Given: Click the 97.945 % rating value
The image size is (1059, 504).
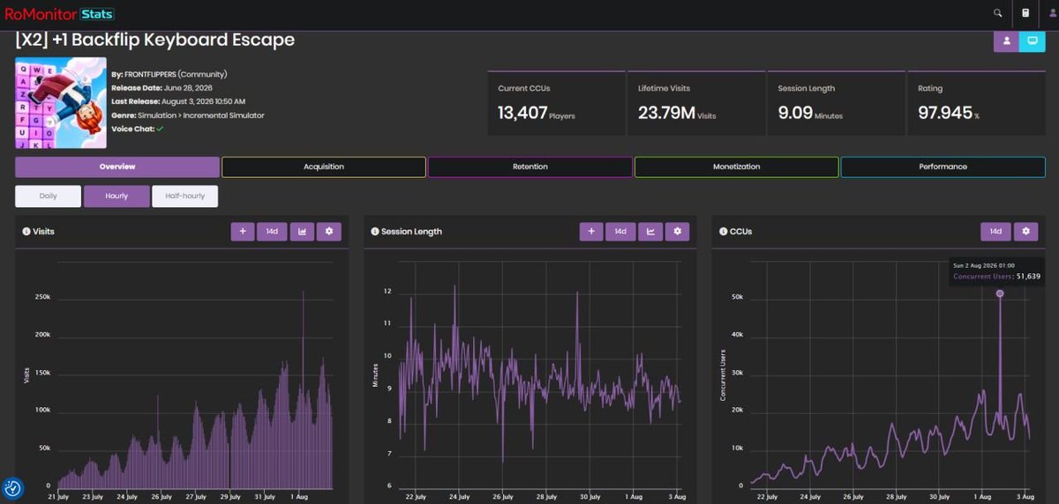Looking at the screenshot, I should pyautogui.click(x=949, y=113).
